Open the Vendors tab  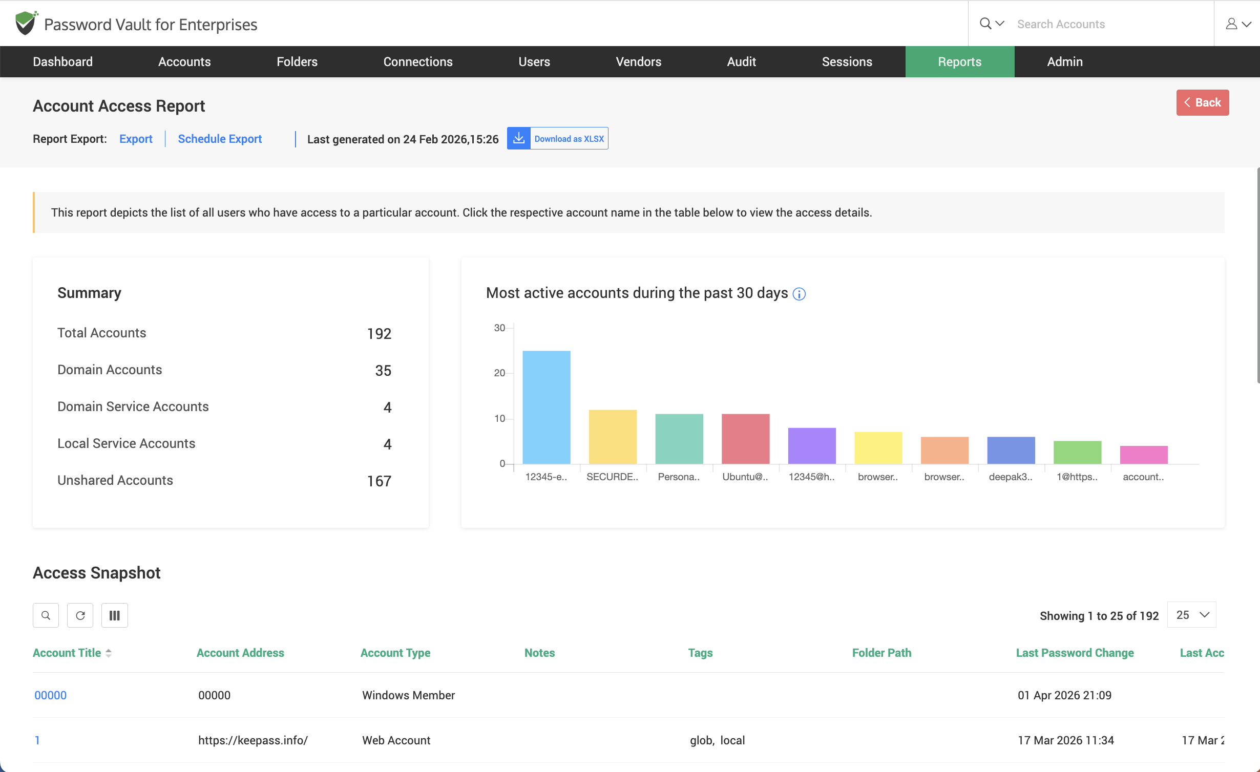[x=638, y=61]
